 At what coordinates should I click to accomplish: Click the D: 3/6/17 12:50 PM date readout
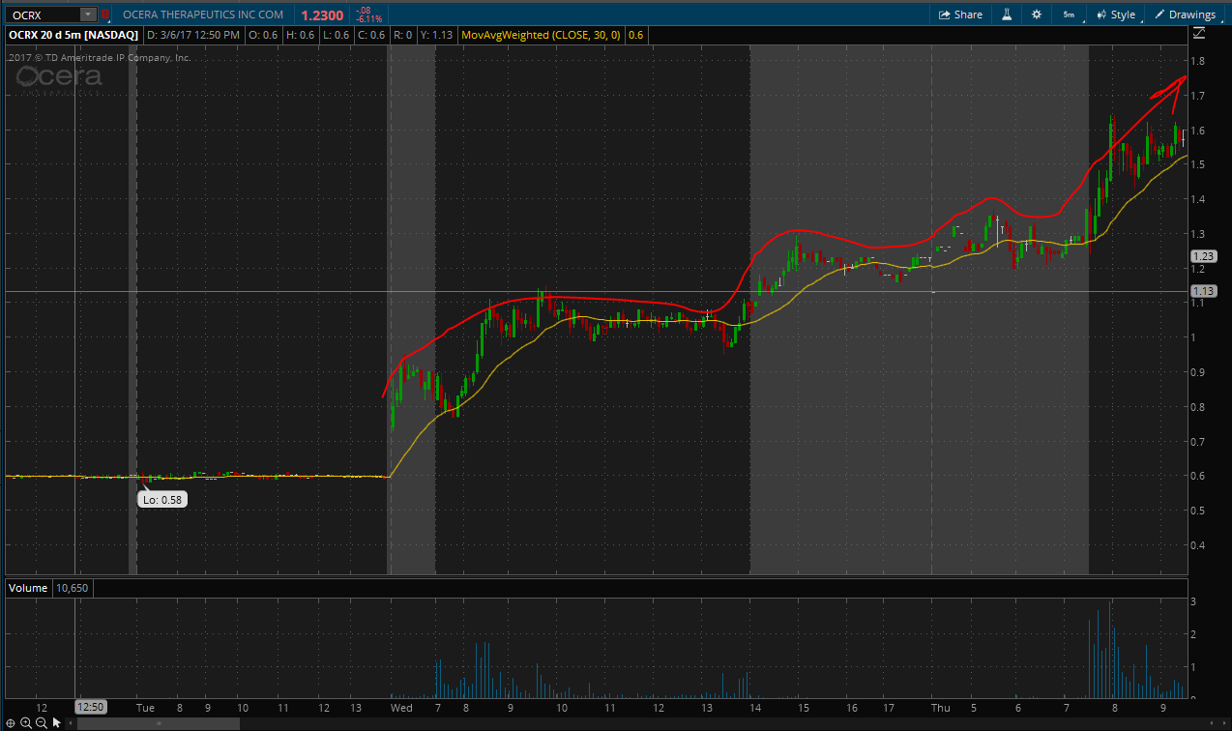pyautogui.click(x=193, y=35)
